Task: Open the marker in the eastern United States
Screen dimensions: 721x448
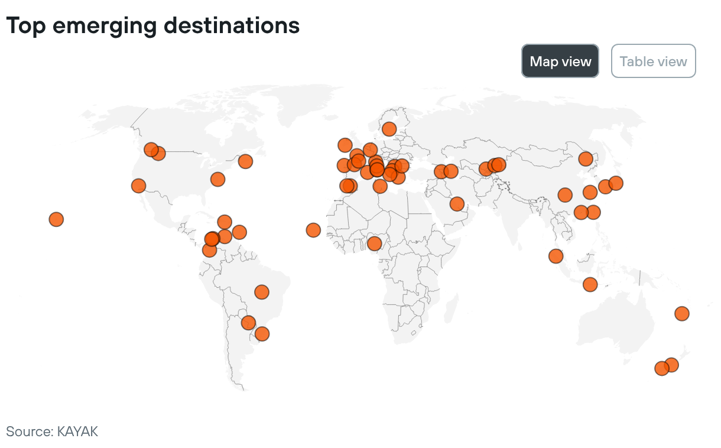Action: click(x=218, y=179)
